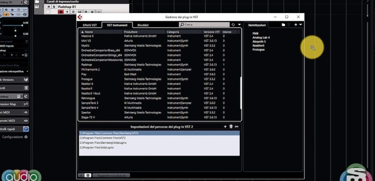Open the Blocklist tab
Screen dimensions: 375x181
(143, 25)
